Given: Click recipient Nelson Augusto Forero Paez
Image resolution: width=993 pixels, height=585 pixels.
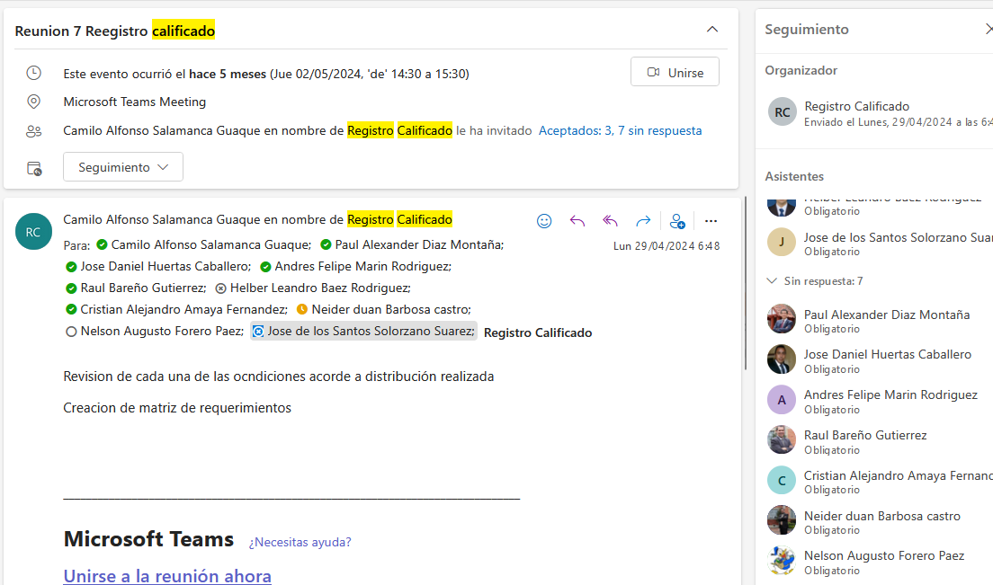Looking at the screenshot, I should pyautogui.click(x=162, y=332).
